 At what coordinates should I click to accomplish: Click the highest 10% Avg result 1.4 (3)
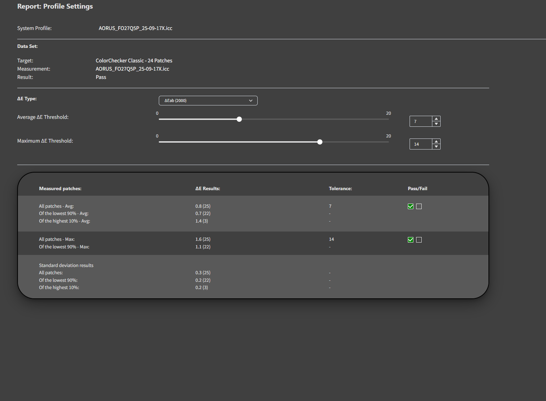point(202,221)
